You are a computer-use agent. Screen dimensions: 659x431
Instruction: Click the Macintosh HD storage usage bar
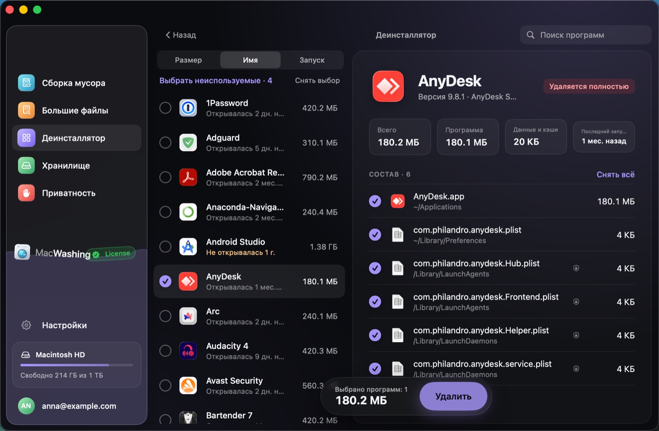(x=77, y=365)
